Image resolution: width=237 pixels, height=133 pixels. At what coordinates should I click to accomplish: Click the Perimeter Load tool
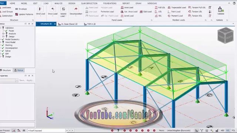(x=107, y=11)
